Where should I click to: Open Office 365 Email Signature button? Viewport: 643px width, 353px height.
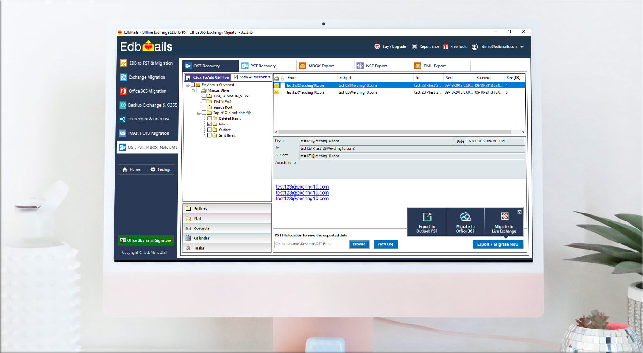146,240
